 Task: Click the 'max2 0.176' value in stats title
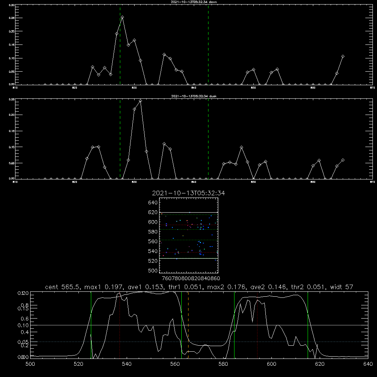tap(226, 287)
